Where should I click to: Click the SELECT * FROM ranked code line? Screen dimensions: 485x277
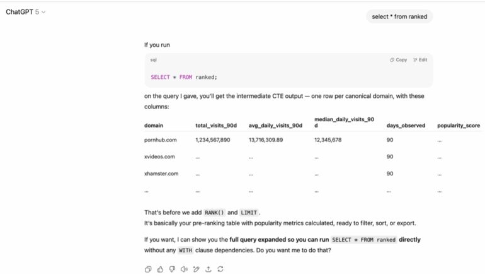pos(184,77)
